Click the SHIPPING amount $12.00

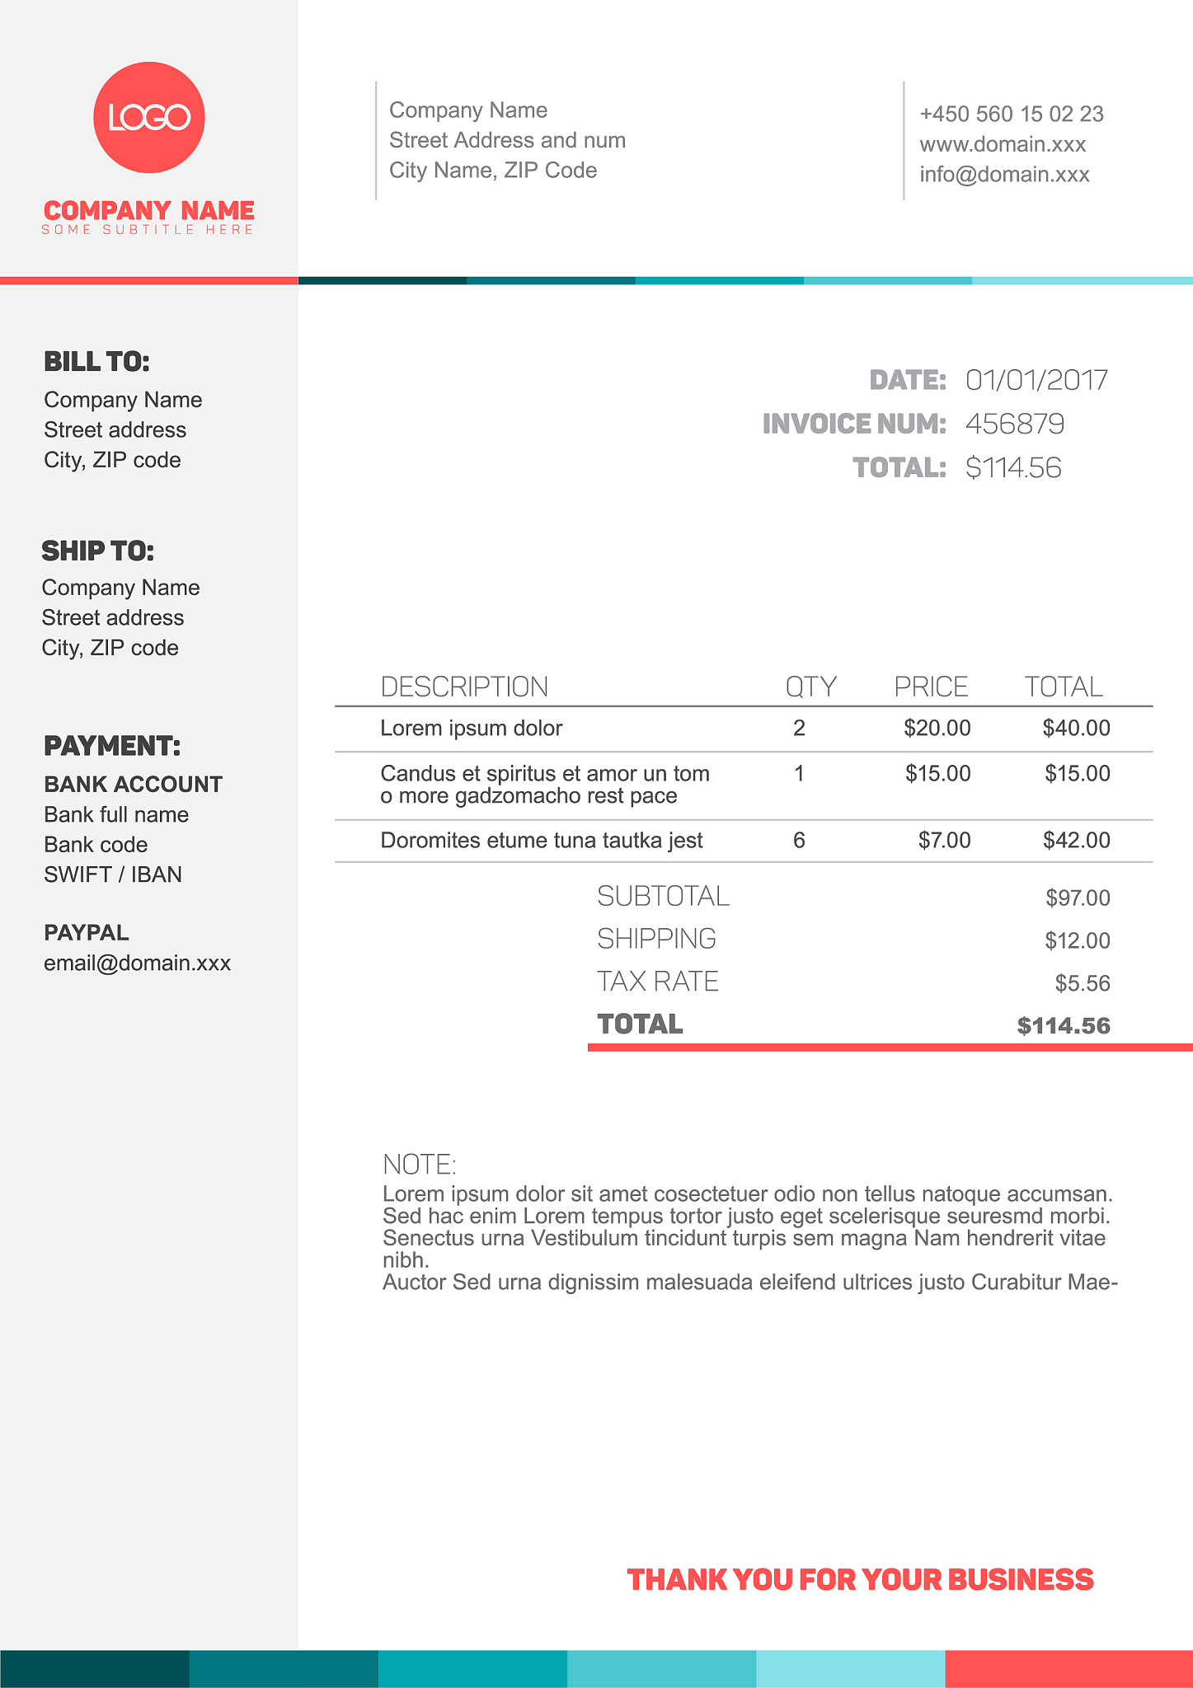click(x=1077, y=940)
